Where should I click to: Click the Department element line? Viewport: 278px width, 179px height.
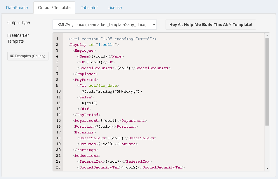[x=110, y=121]
